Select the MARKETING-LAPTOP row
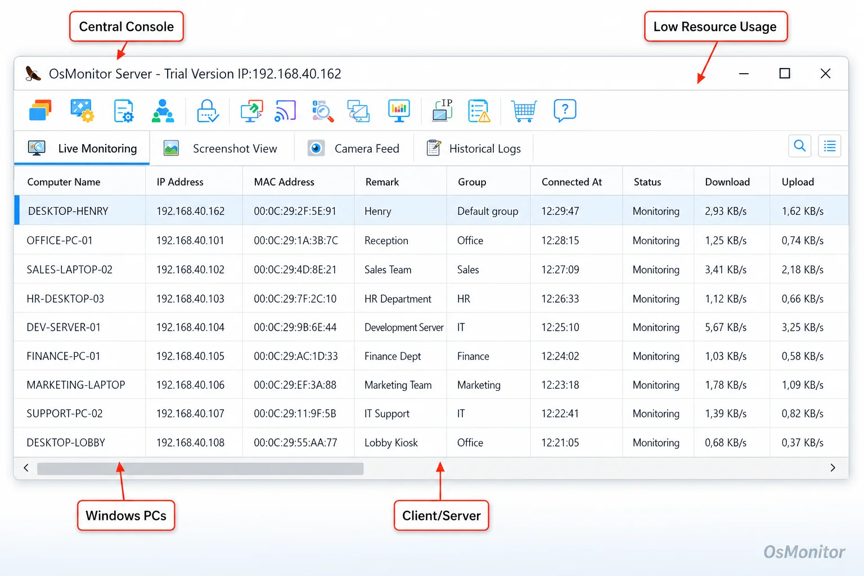Viewport: 864px width, 576px height. (431, 385)
